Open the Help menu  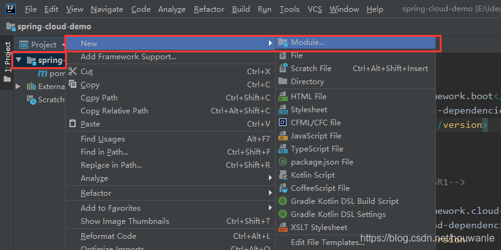(375, 9)
